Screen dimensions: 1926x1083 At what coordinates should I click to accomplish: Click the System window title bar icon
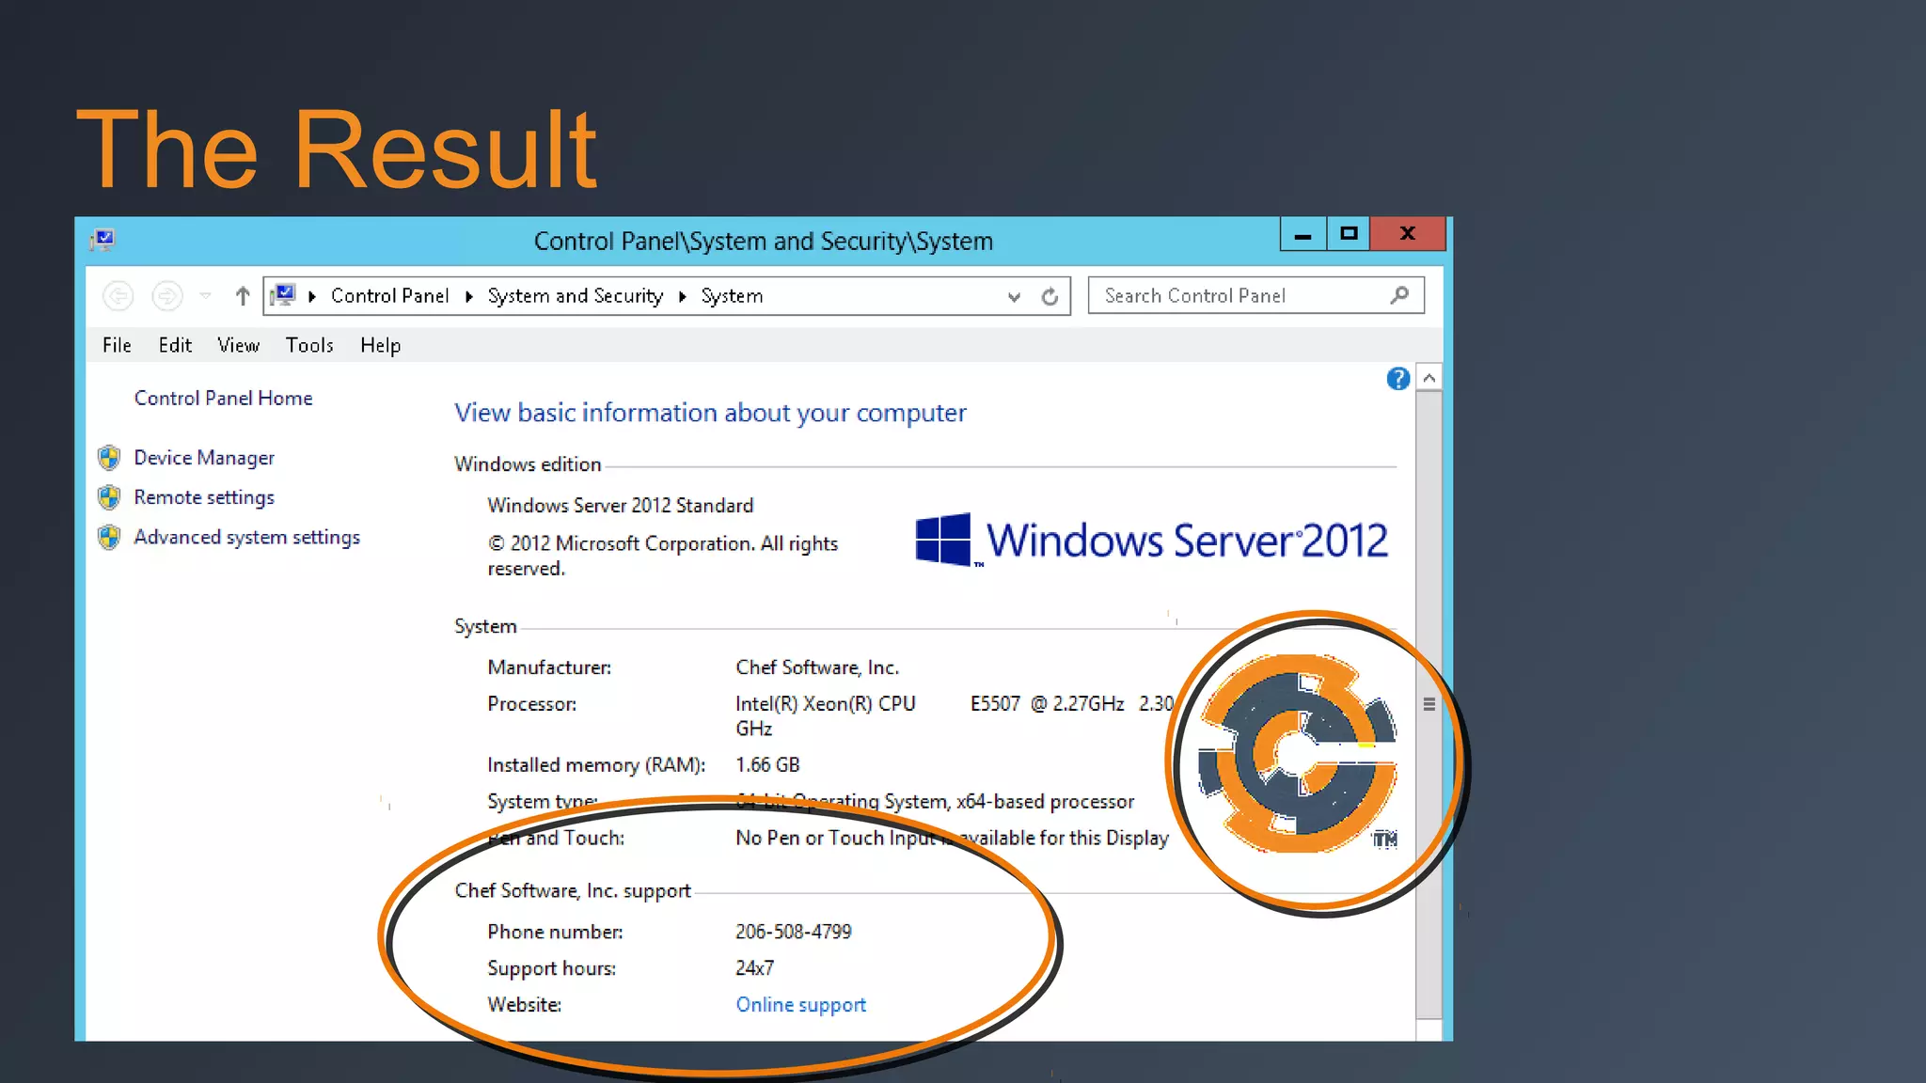pos(103,240)
